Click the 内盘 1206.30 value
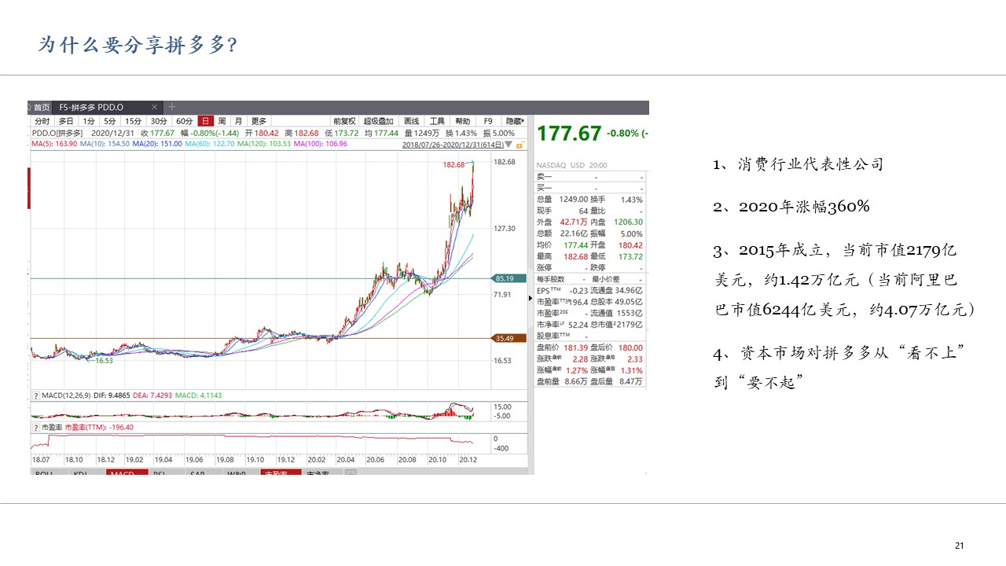Image resolution: width=1006 pixels, height=566 pixels. (x=628, y=222)
